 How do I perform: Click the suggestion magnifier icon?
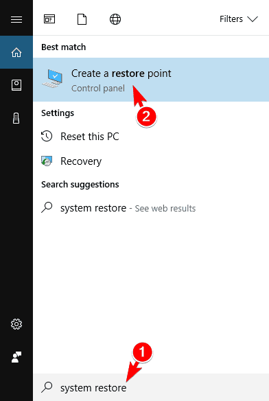point(47,207)
